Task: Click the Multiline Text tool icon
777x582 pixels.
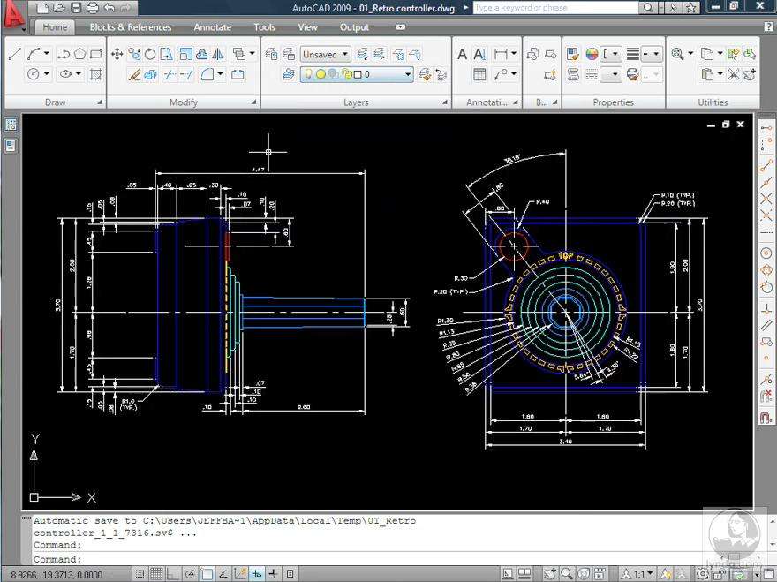Action: pyautogui.click(x=462, y=54)
